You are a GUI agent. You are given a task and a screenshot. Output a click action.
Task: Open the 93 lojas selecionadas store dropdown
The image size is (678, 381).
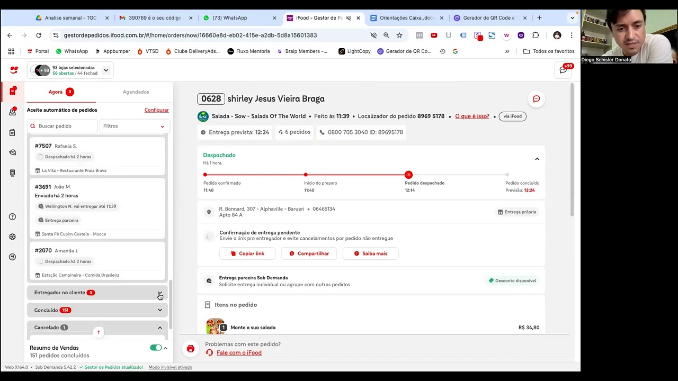click(71, 70)
